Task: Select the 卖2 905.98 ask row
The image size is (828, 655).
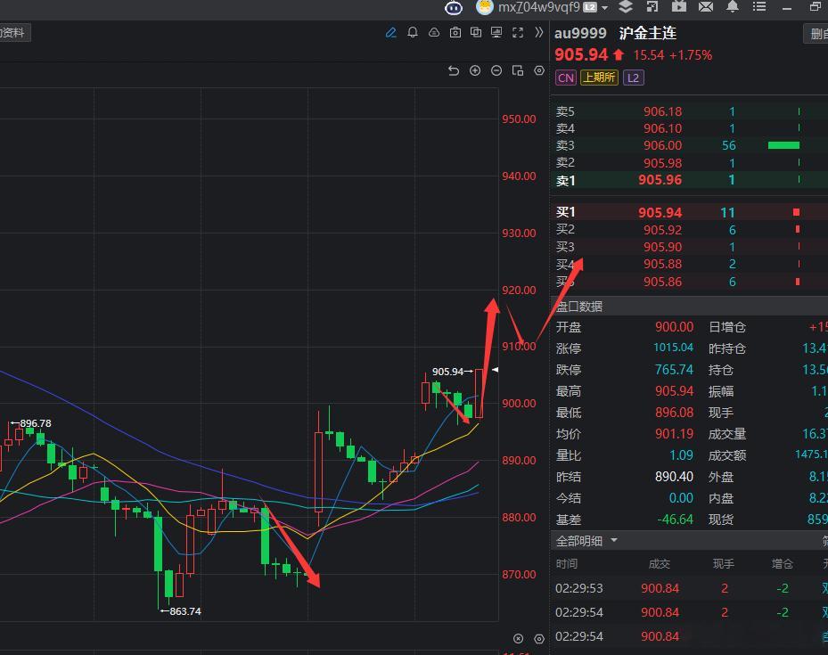Action: point(689,162)
